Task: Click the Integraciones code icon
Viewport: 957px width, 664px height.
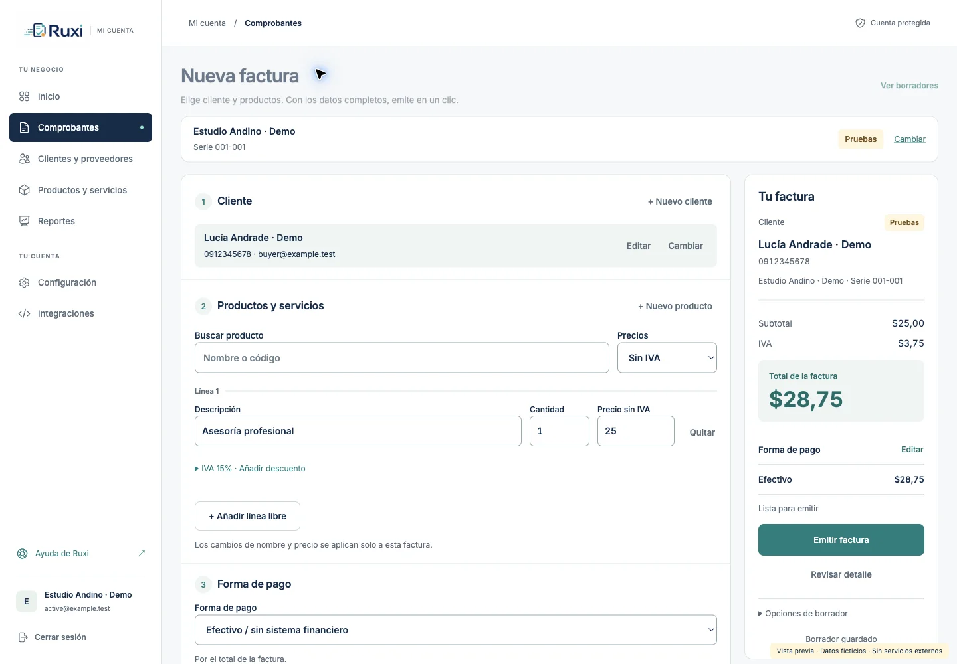Action: point(24,313)
